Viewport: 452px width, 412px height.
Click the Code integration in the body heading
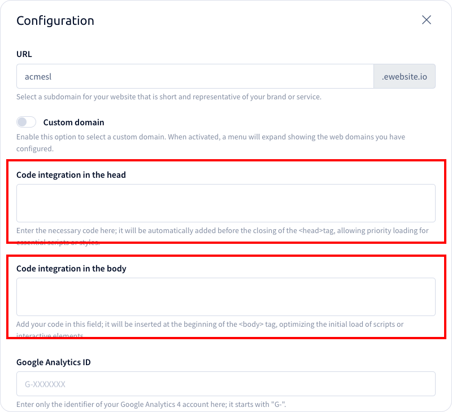[x=72, y=269]
